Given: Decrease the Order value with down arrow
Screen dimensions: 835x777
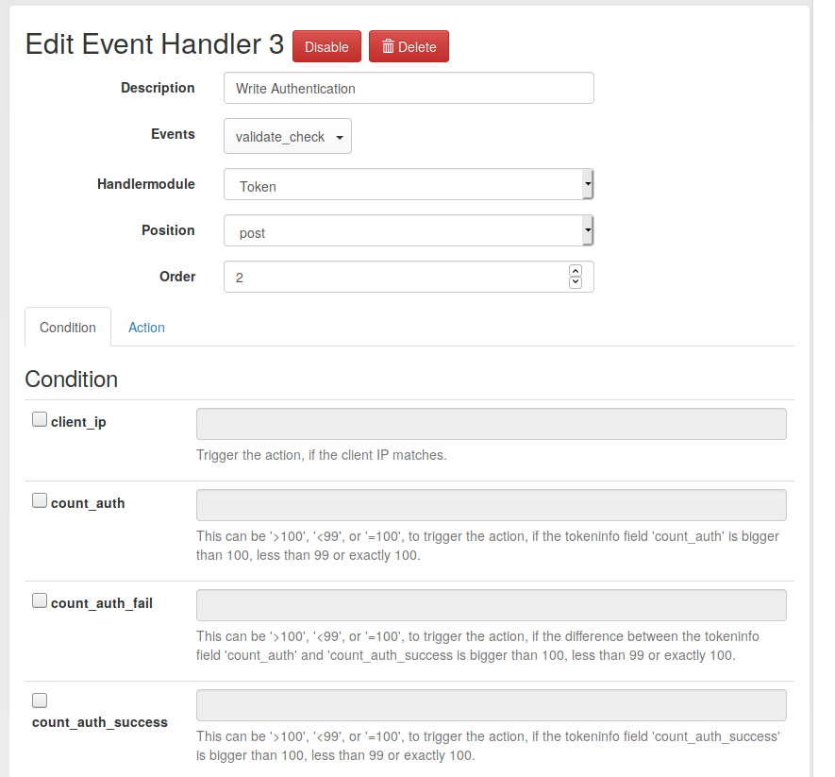Looking at the screenshot, I should [576, 282].
